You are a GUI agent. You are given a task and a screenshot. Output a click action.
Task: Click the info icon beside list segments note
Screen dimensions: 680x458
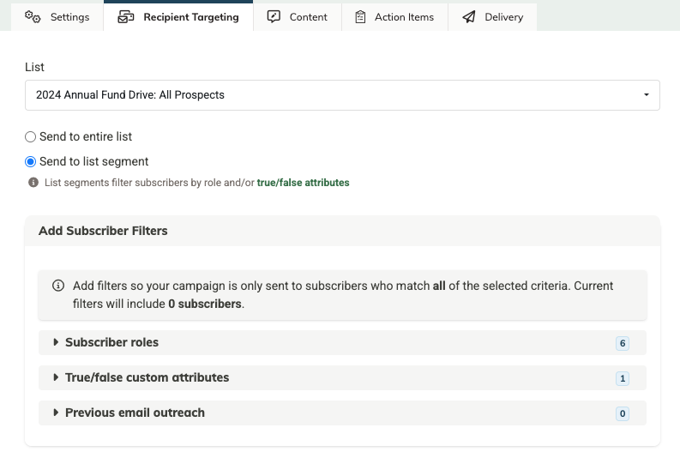[x=33, y=183]
